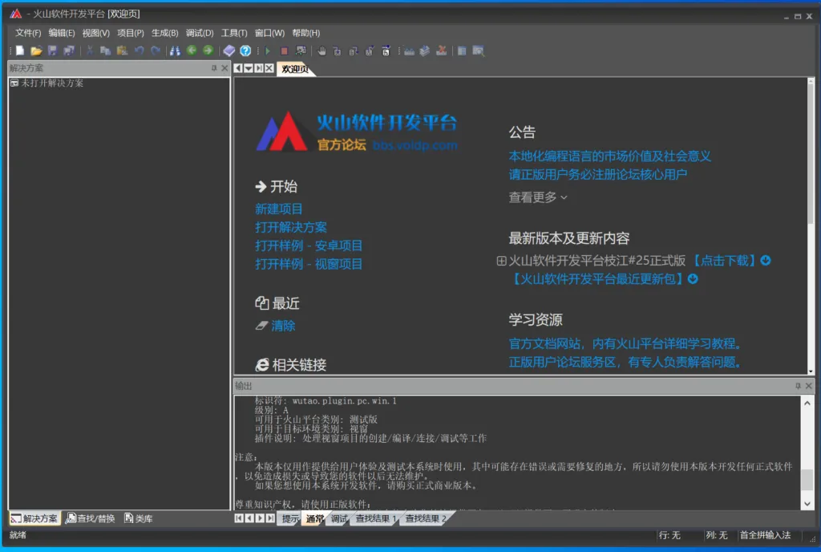Click the green forward arrow icon
This screenshot has width=821, height=552.
click(208, 51)
